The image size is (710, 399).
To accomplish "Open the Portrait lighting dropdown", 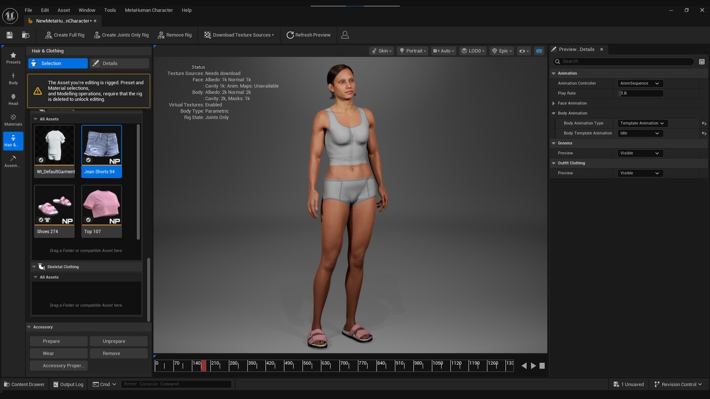I will pyautogui.click(x=413, y=51).
